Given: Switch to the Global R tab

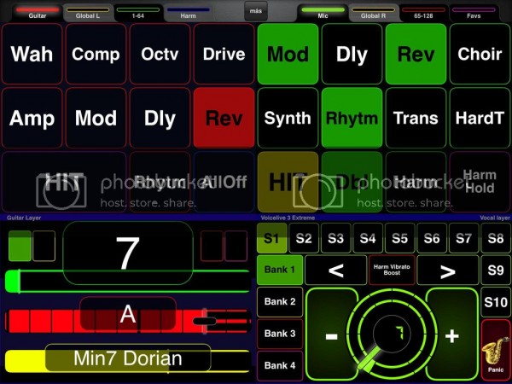Looking at the screenshot, I should [x=373, y=13].
